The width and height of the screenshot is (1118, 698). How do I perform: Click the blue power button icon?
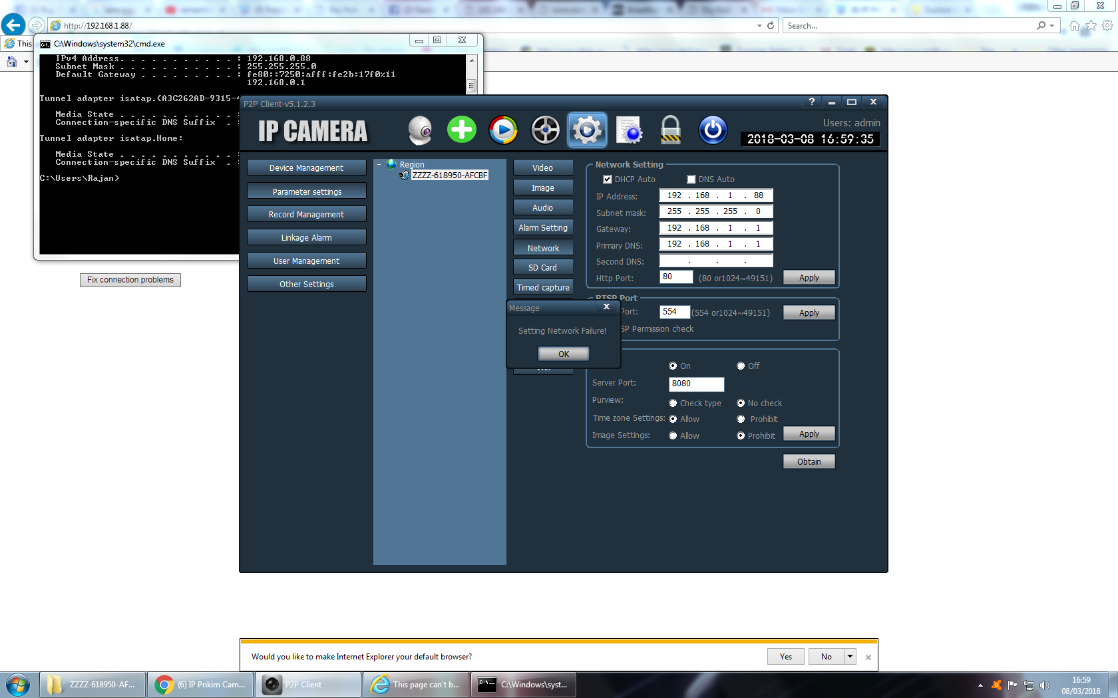click(x=712, y=130)
